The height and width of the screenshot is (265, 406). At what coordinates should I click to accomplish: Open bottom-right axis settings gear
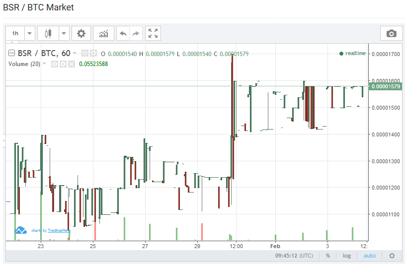click(392, 256)
